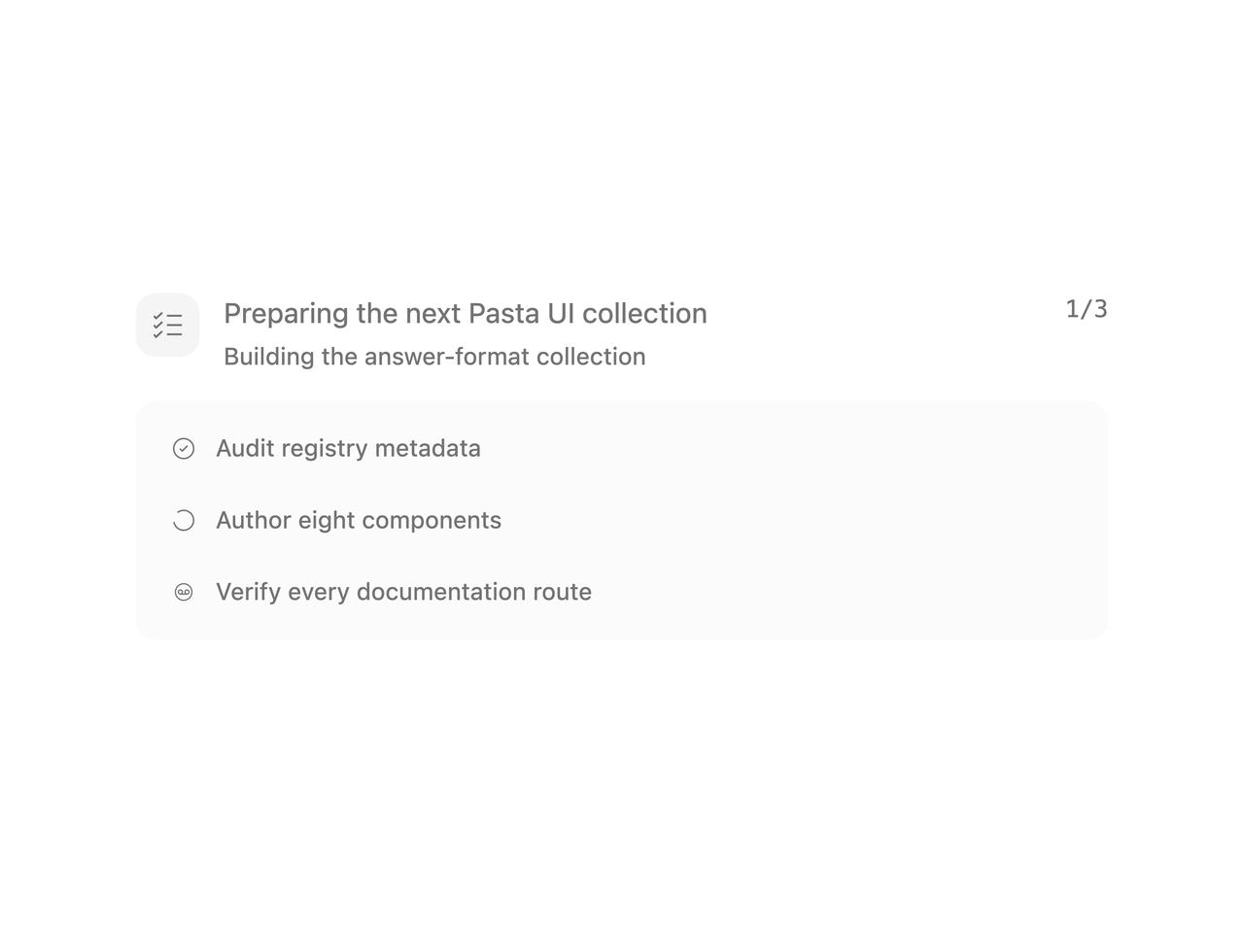
Task: Click the in-progress spinner icon
Action: coord(184,520)
